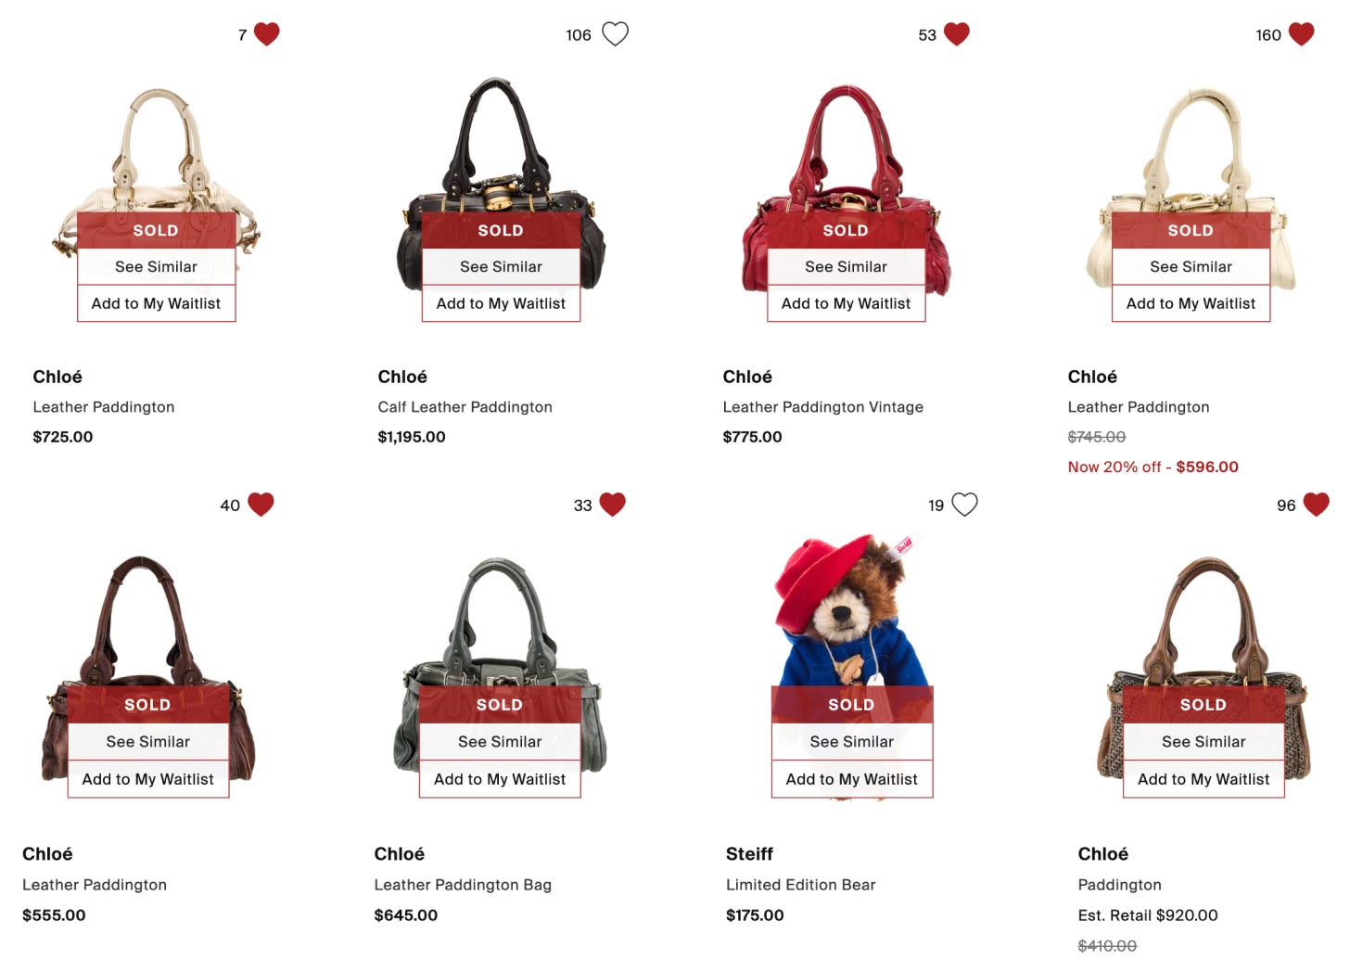Open Steiff Limited Edition Bear listing link
The height and width of the screenshot is (972, 1350).
pos(800,885)
